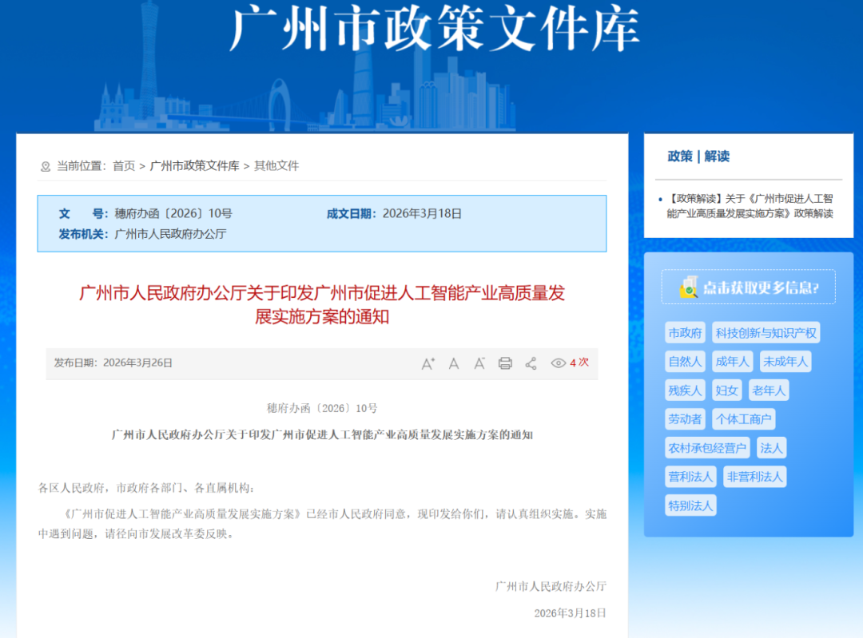Image resolution: width=863 pixels, height=638 pixels.
Task: Open the 政策解读 article link
Action: pyautogui.click(x=750, y=206)
